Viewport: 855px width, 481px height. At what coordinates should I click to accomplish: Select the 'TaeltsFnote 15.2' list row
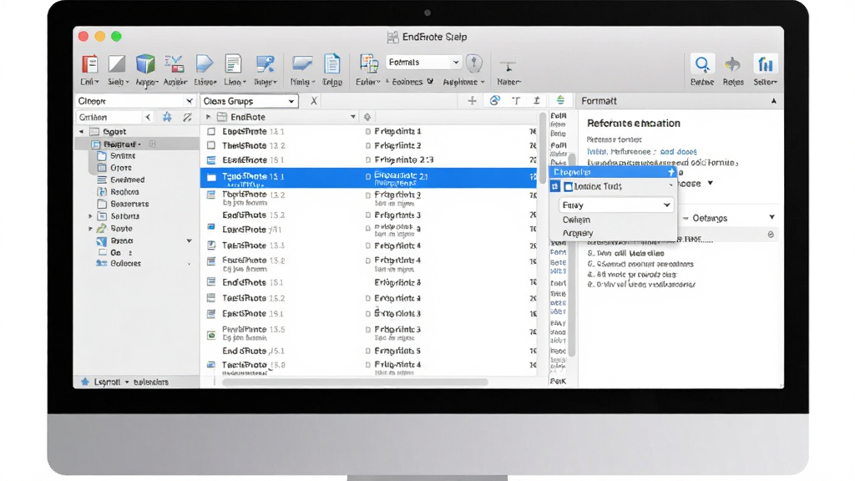coord(368,298)
